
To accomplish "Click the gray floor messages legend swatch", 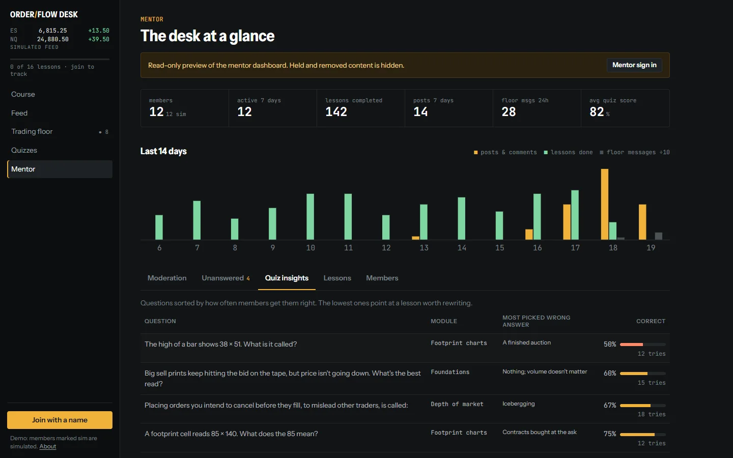I will point(602,152).
